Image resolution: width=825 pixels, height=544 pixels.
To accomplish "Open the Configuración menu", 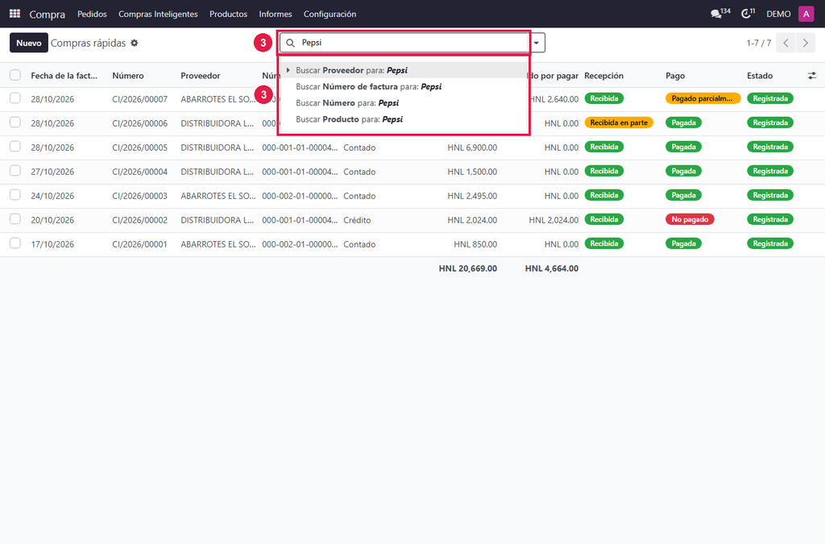I will [330, 14].
